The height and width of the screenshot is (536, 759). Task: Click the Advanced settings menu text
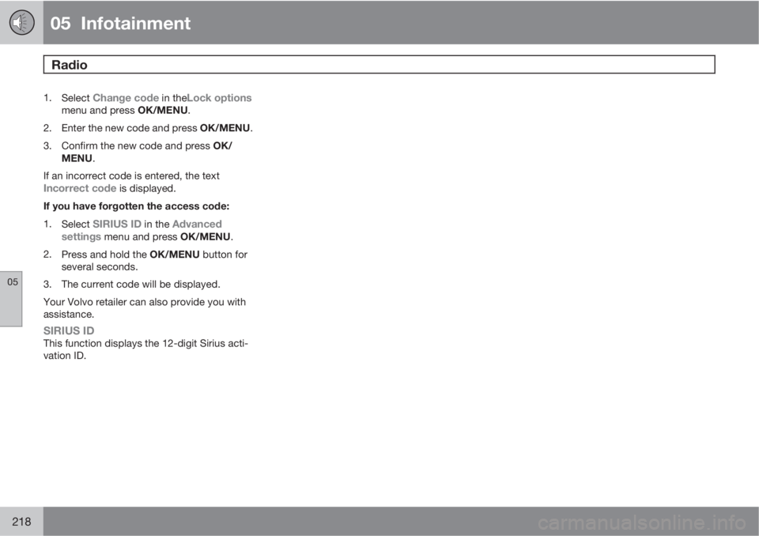coord(142,231)
